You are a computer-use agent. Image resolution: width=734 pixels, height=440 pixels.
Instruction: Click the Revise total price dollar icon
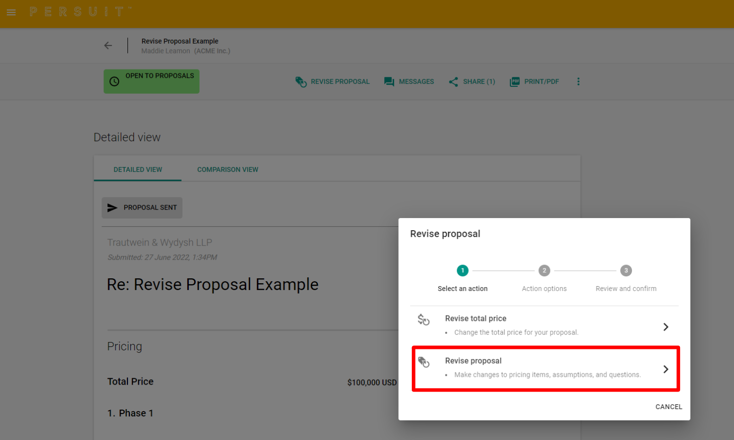tap(424, 320)
